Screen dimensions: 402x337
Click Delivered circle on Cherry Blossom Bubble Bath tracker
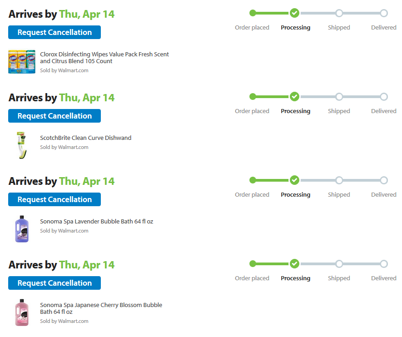(384, 264)
